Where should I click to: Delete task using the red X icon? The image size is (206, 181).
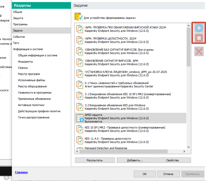199,51
